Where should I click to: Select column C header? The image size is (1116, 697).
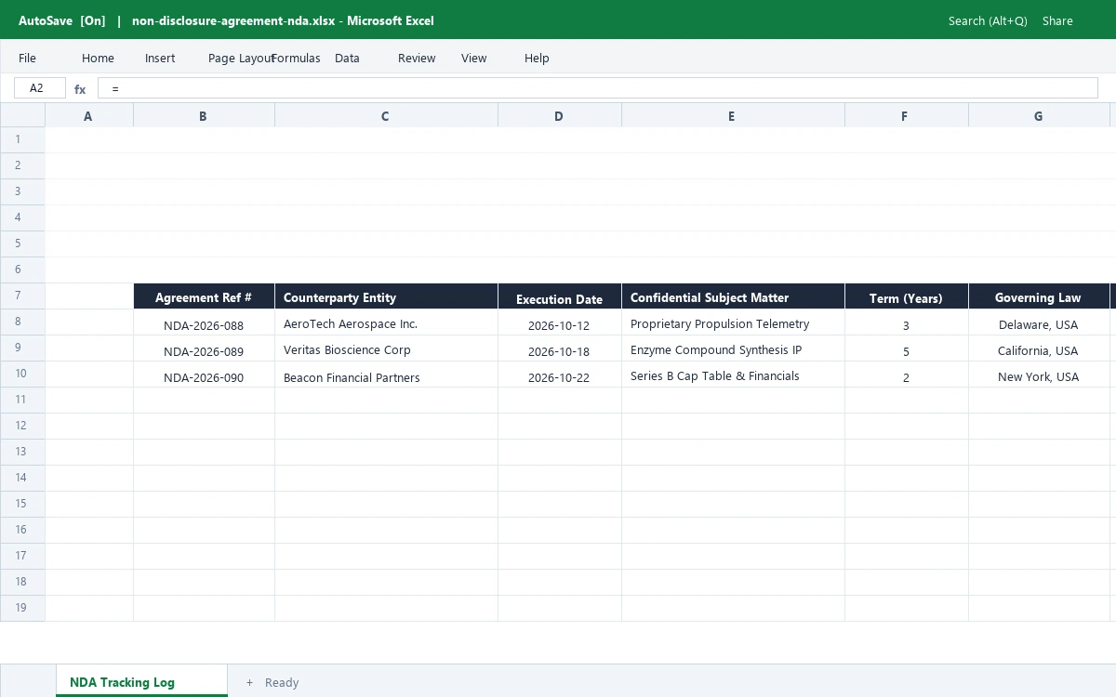[x=386, y=115]
